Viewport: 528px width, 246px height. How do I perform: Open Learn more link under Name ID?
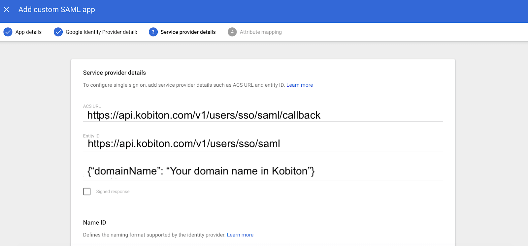coord(240,235)
